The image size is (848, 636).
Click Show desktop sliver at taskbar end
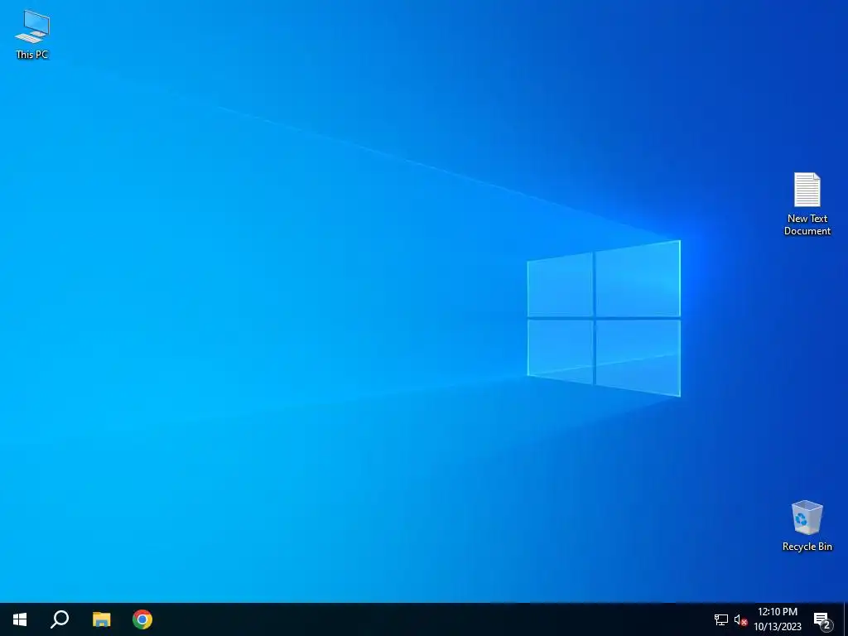click(x=846, y=619)
